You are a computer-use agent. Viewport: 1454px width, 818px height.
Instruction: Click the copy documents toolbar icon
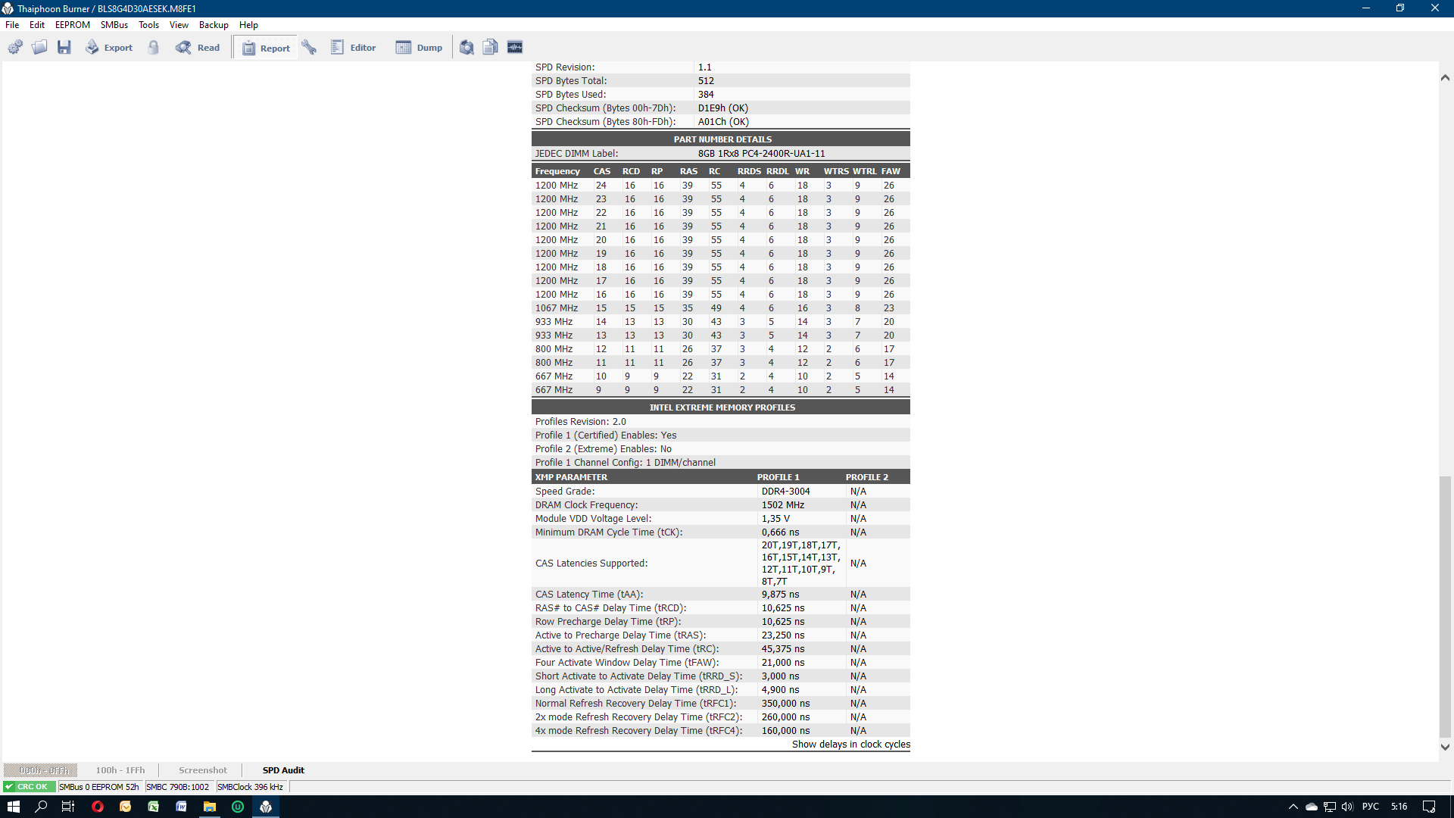point(491,48)
